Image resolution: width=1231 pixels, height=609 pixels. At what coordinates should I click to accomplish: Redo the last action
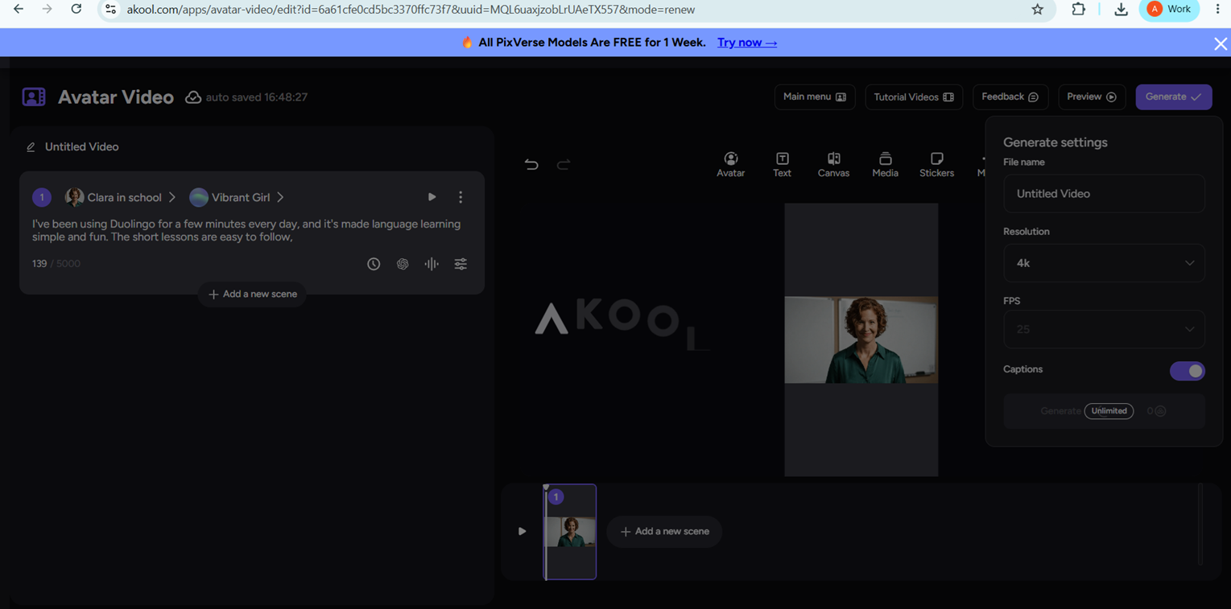tap(564, 165)
